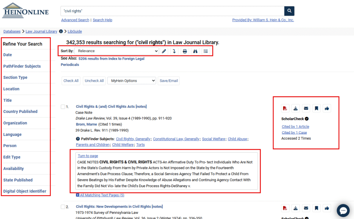
Task: Click the binoculars icon in sort toolbar
Action: tap(195, 51)
